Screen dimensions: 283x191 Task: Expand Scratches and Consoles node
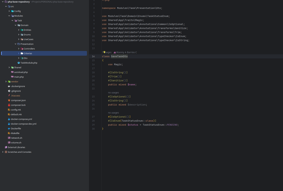click(3, 152)
